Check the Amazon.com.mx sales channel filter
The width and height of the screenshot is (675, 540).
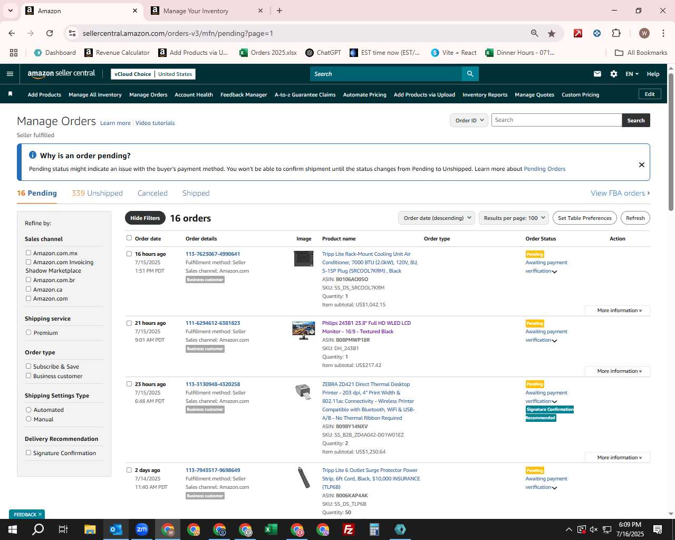tap(28, 253)
